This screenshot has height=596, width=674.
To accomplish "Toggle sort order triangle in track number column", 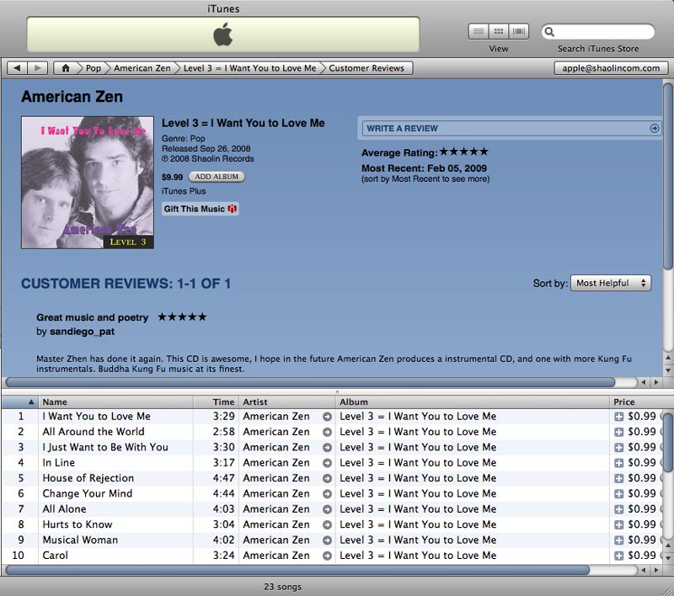I will point(32,402).
